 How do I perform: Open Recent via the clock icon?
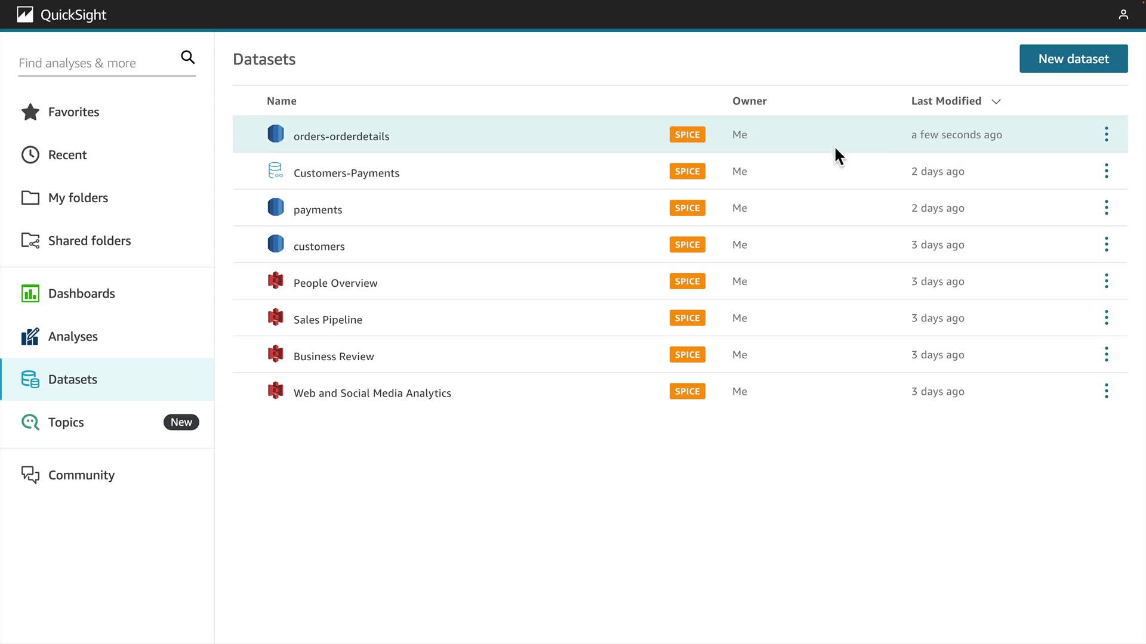tap(30, 155)
